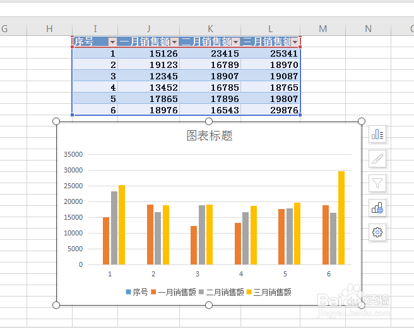
Task: Select cell containing 25341
Action: click(x=270, y=54)
